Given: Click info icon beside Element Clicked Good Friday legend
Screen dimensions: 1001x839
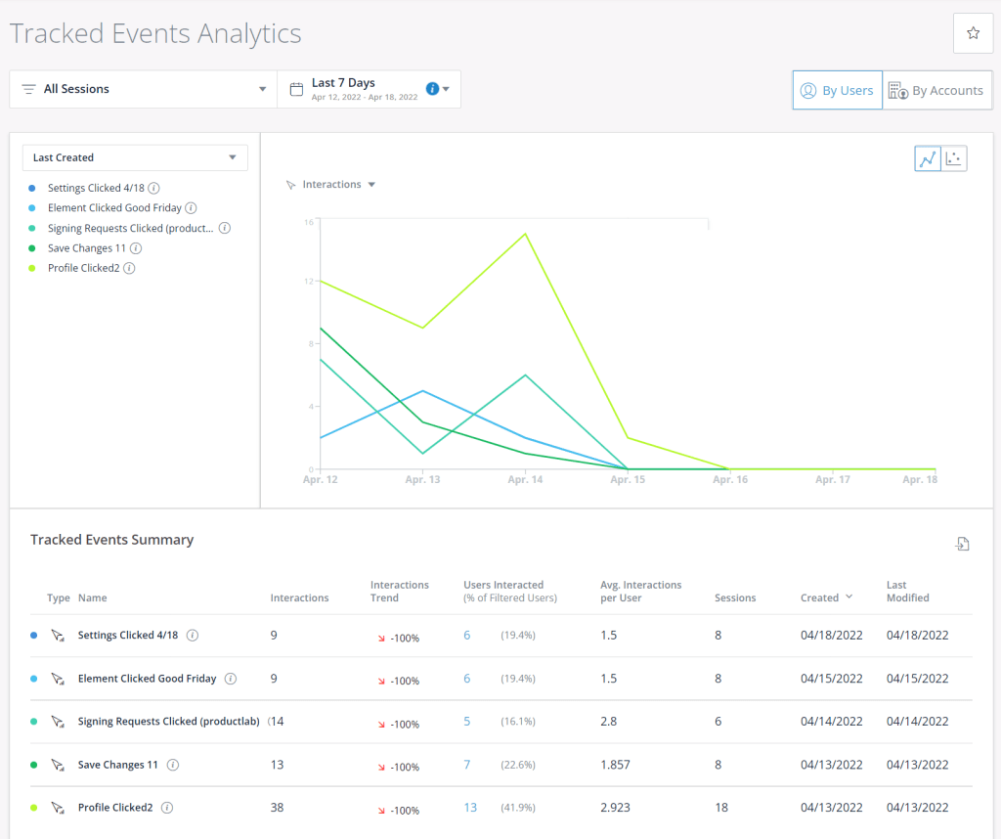Looking at the screenshot, I should pos(191,208).
